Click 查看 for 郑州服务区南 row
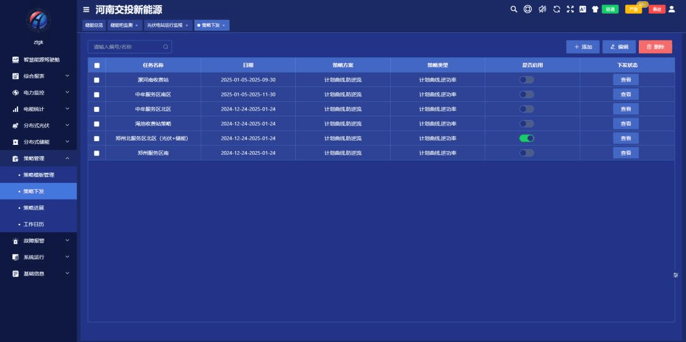The image size is (686, 342). point(626,153)
